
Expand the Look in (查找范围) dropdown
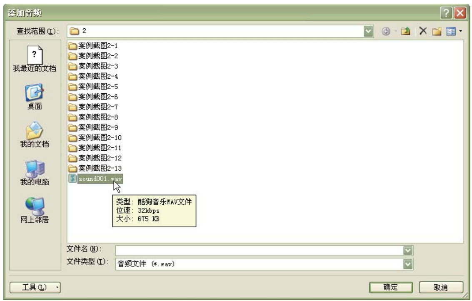pos(368,31)
